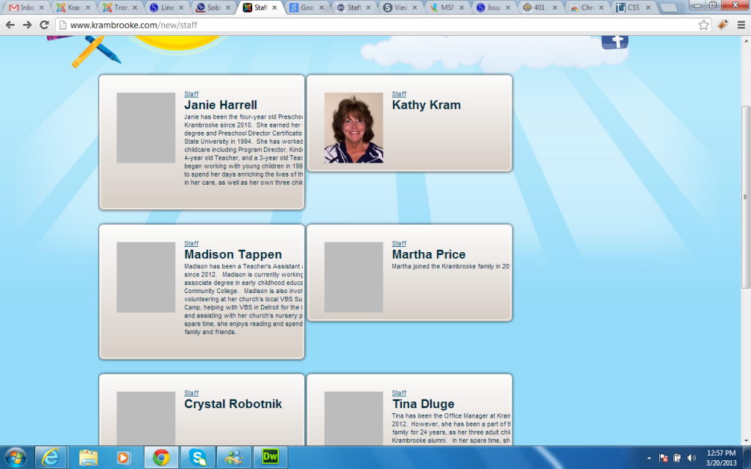
Task: Click the address bar URL field
Action: coord(367,24)
